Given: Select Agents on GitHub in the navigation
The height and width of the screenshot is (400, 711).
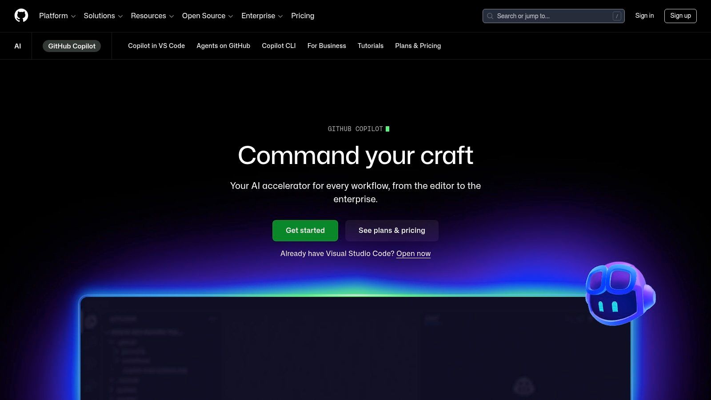Looking at the screenshot, I should point(223,46).
